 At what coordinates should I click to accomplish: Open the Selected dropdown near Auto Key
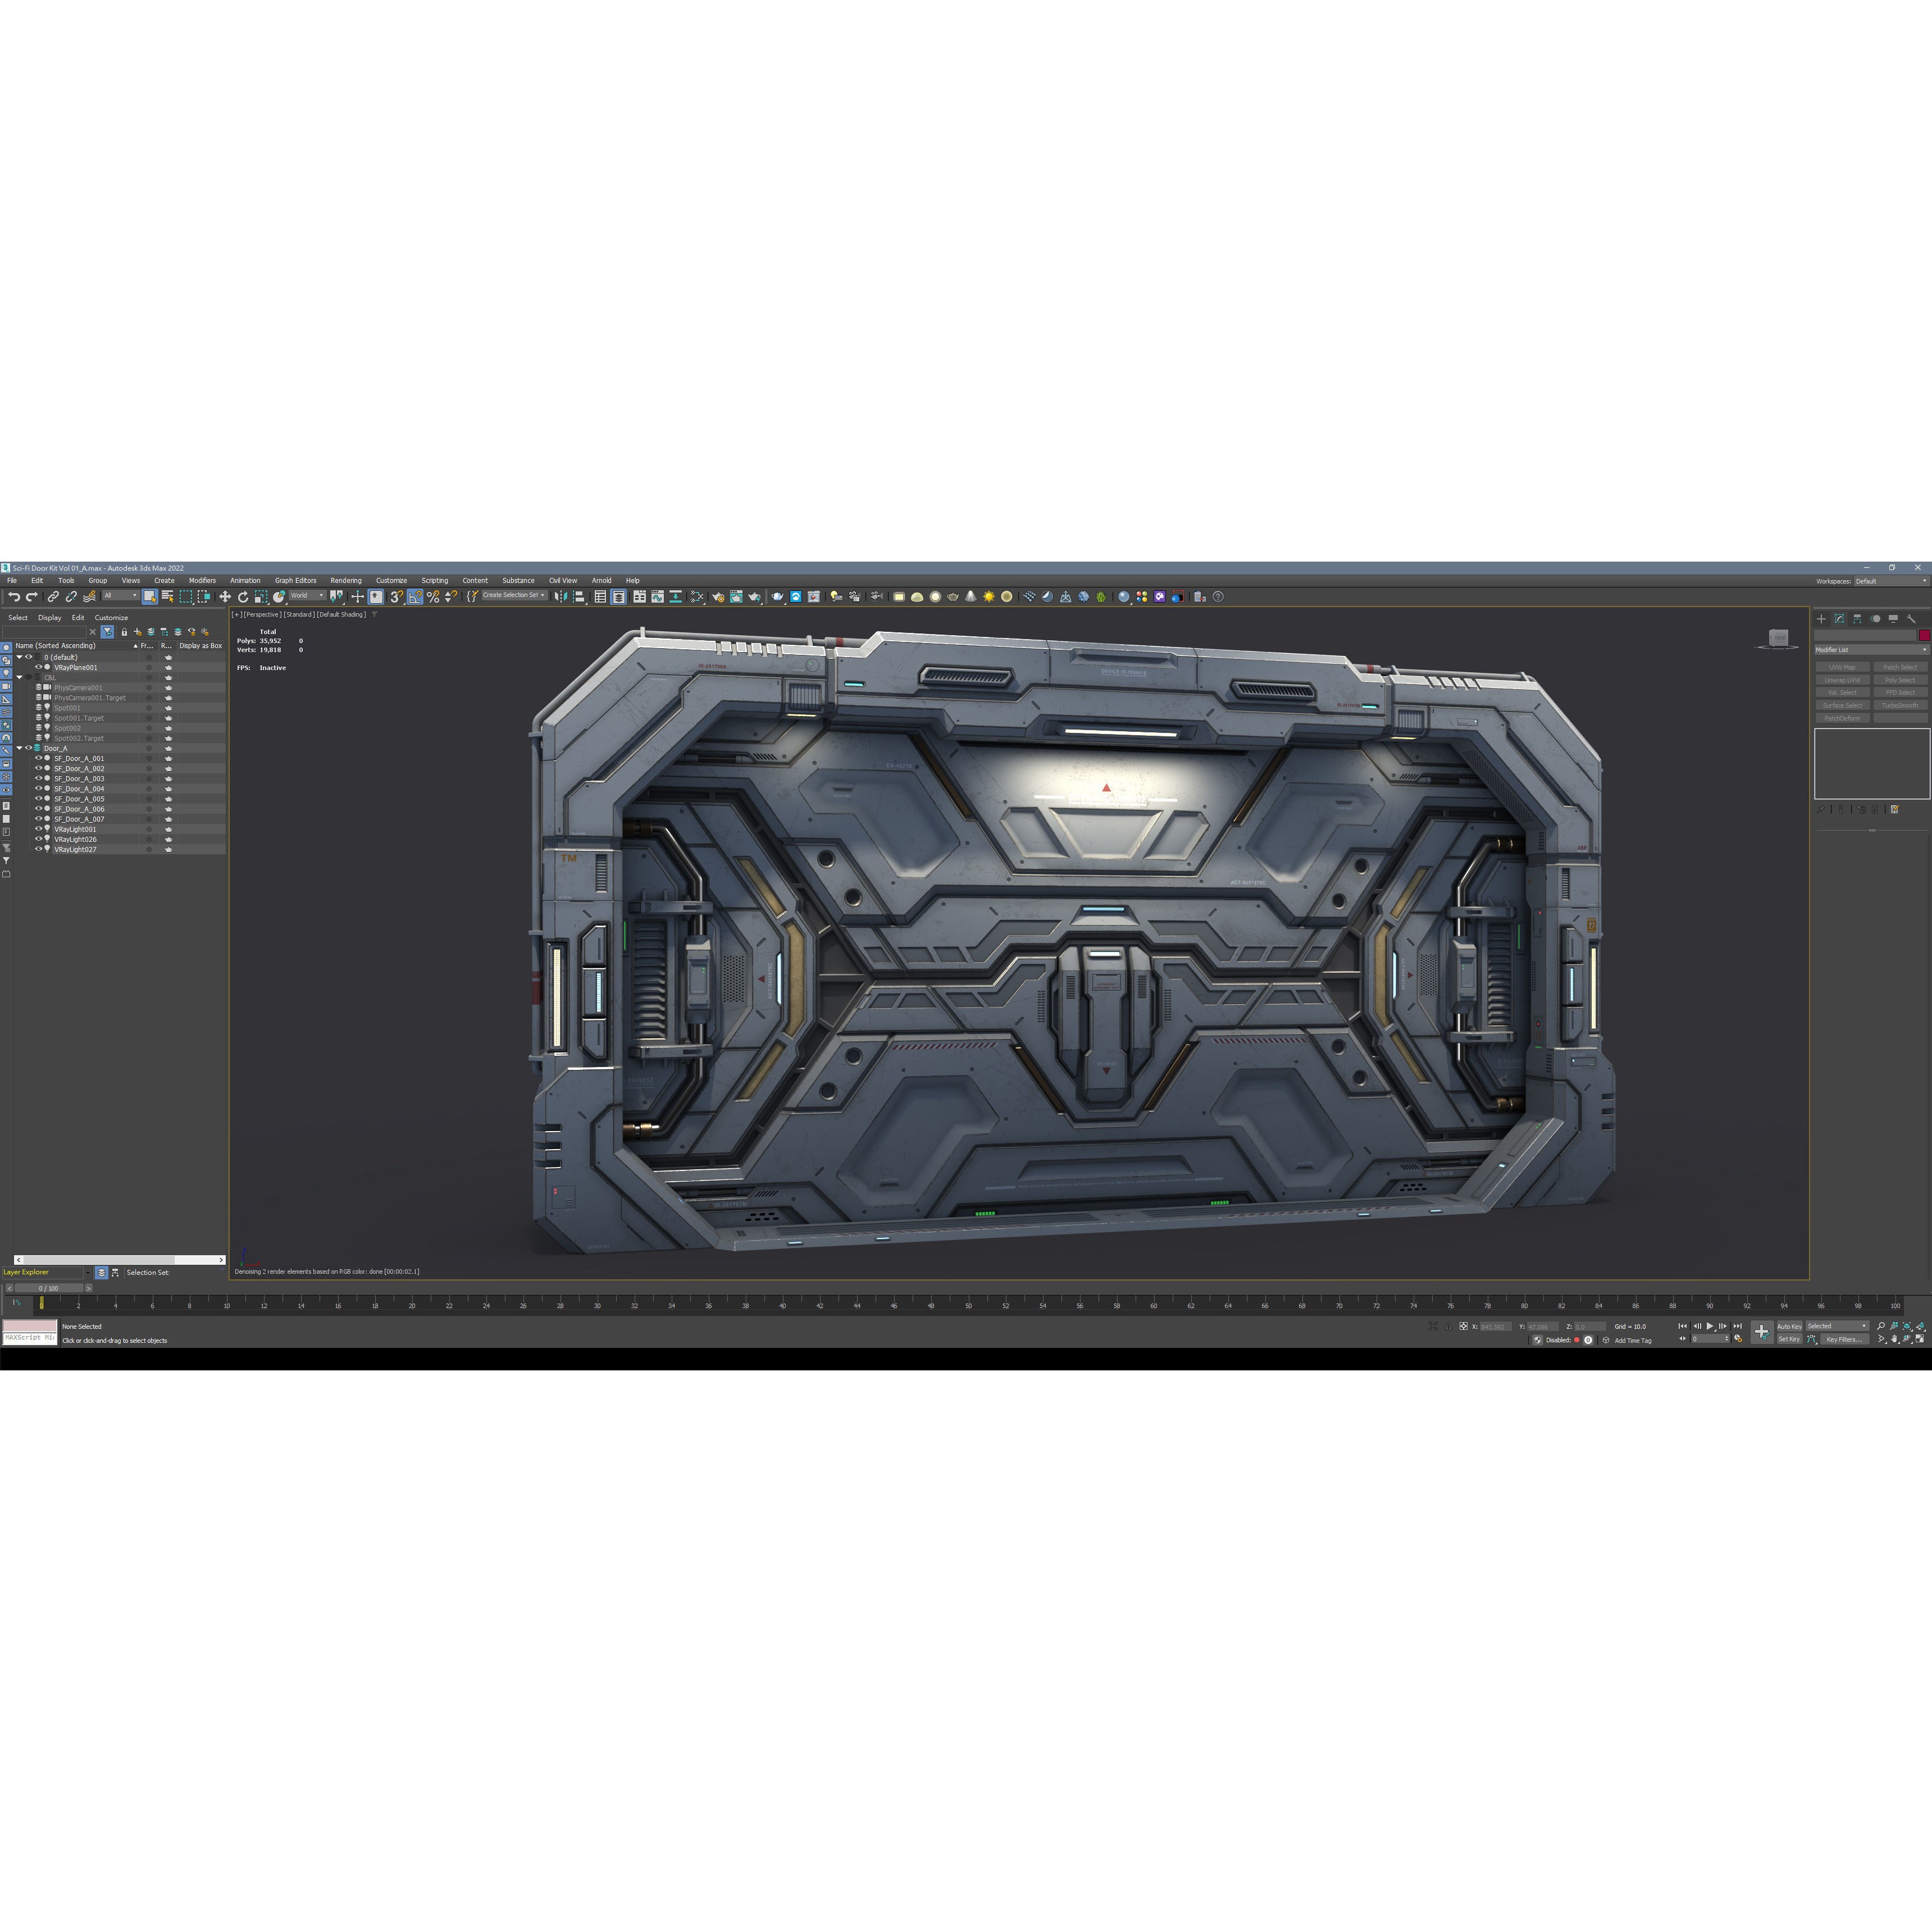pos(1837,1327)
